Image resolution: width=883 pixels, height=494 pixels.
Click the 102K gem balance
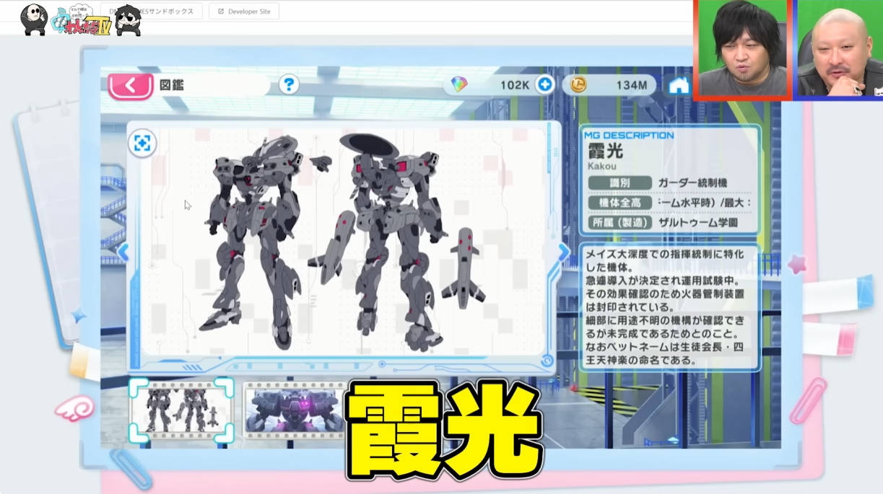(x=515, y=85)
